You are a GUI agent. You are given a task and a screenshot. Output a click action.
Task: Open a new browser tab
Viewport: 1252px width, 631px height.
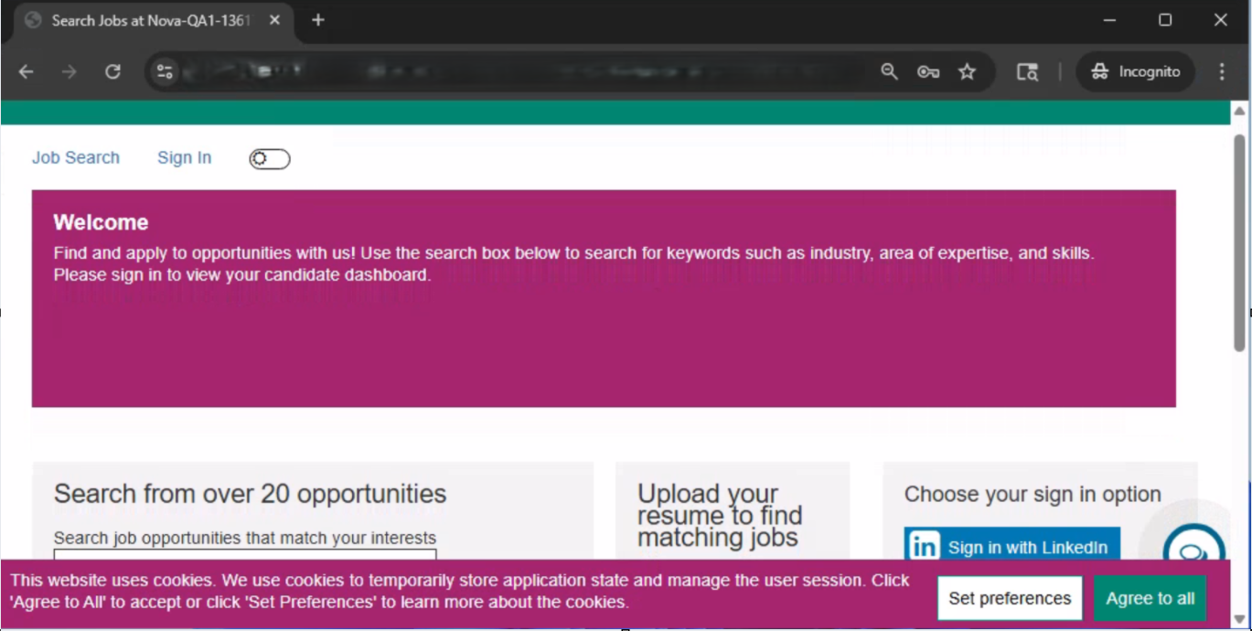click(318, 20)
